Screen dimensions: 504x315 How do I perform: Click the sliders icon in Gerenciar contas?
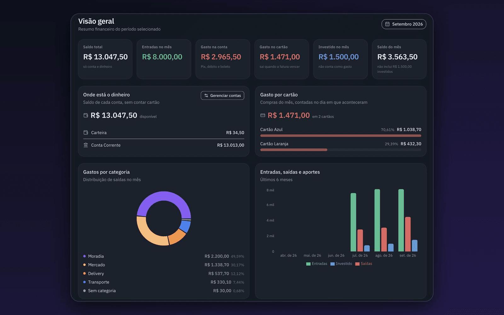[206, 95]
